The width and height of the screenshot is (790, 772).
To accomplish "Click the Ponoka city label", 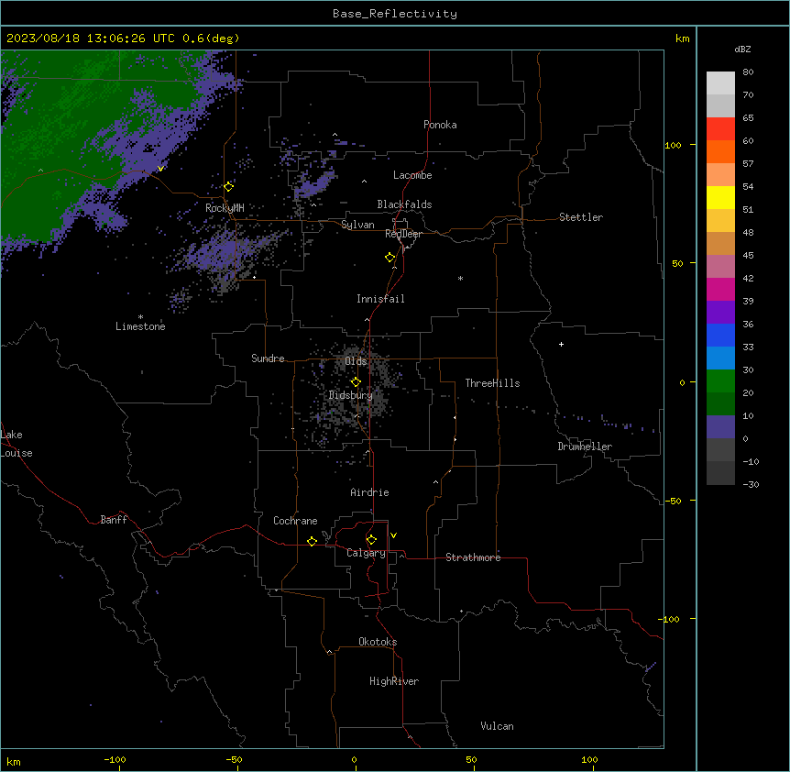I will tap(440, 125).
